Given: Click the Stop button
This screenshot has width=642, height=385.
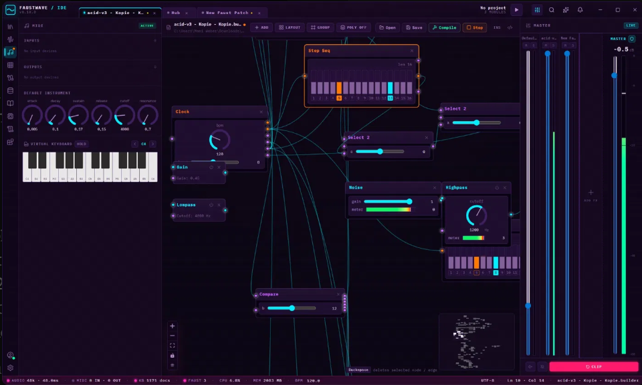Looking at the screenshot, I should point(475,27).
